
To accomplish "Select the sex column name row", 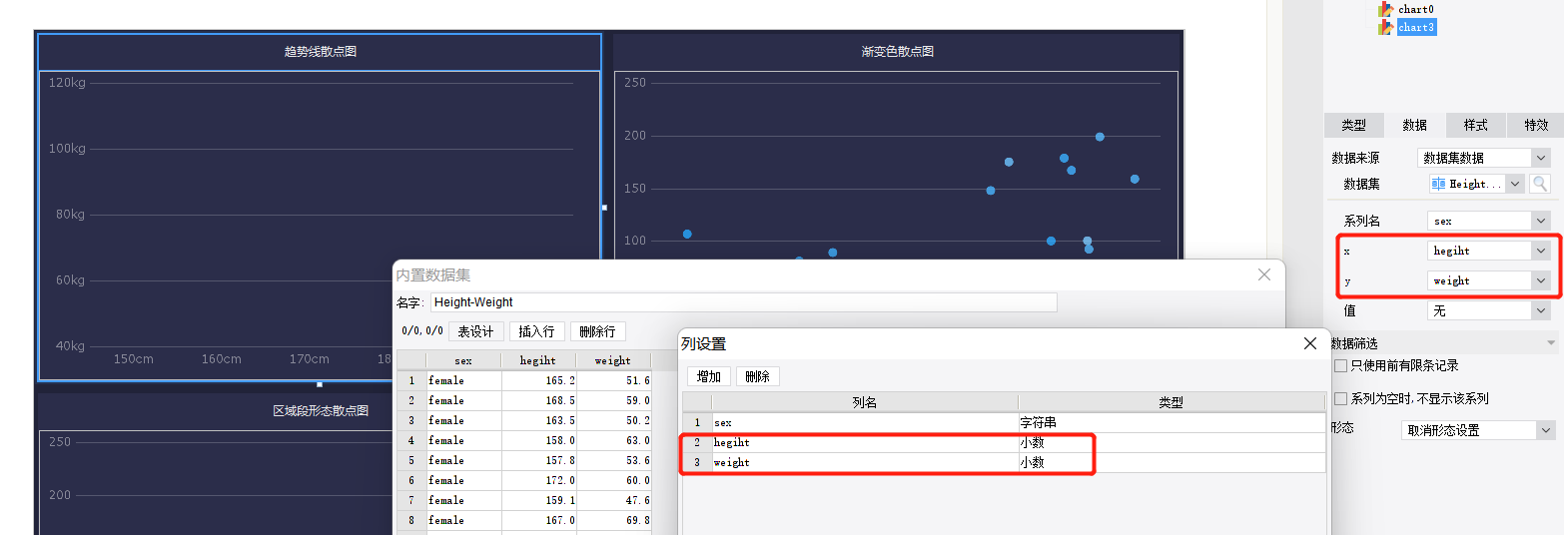I will (x=864, y=422).
